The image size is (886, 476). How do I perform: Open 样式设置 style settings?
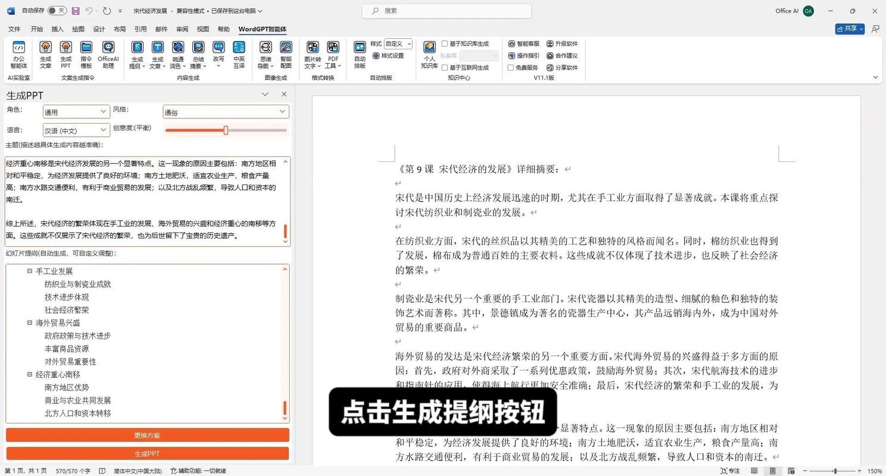pos(388,56)
